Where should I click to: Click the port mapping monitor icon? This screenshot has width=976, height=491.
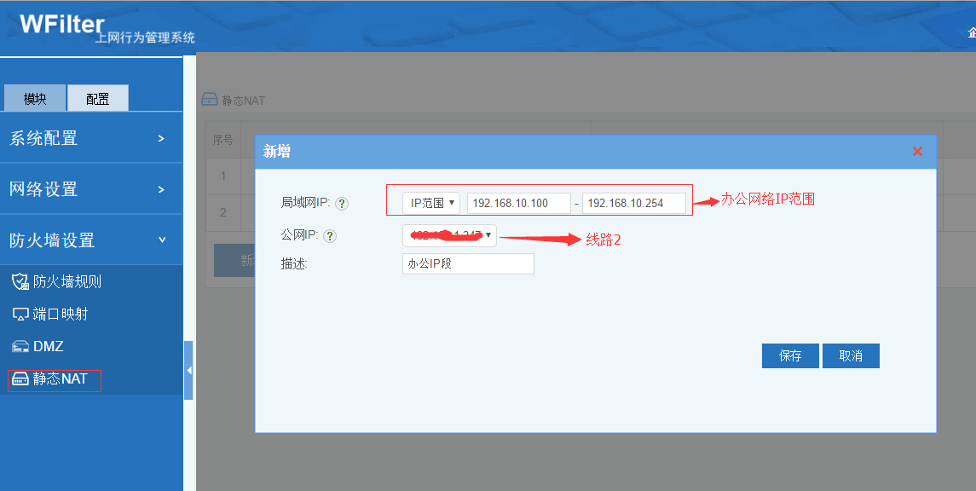20,314
